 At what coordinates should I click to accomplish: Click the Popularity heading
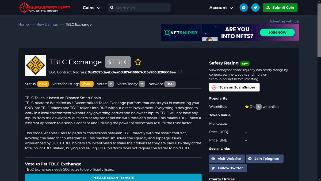pos(218,98)
